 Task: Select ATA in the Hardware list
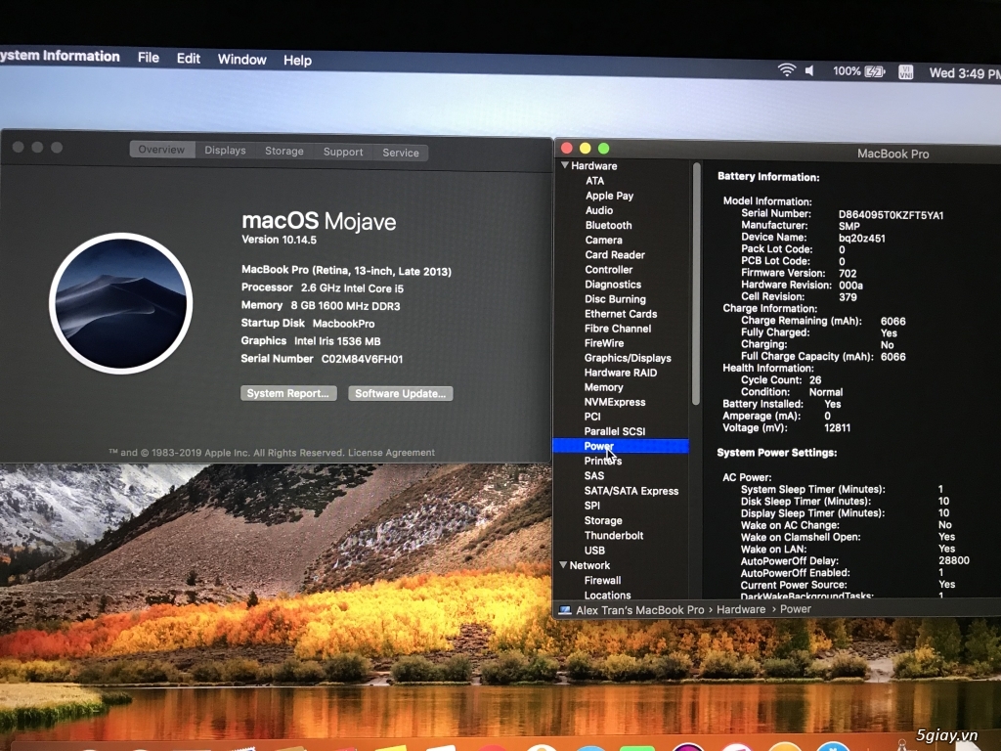594,181
